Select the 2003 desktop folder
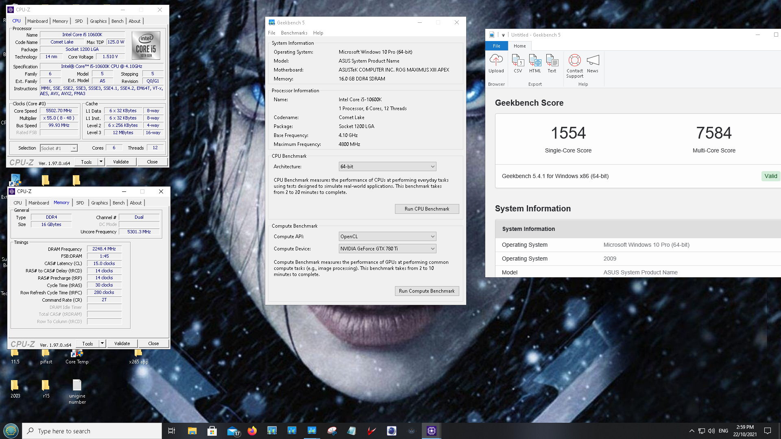 point(15,389)
